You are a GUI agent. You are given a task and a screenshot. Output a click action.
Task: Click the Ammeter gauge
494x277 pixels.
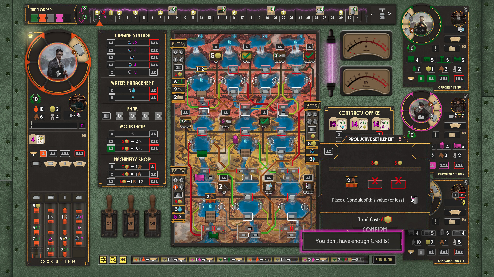(x=366, y=46)
